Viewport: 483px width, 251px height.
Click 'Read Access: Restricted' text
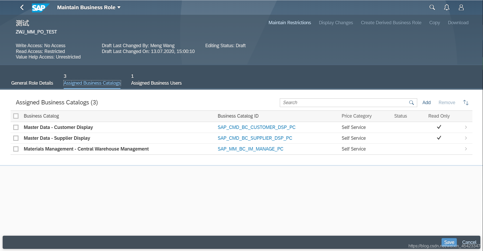click(x=40, y=51)
